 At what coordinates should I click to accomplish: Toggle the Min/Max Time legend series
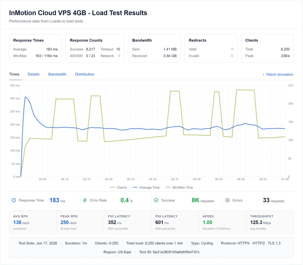[179, 187]
